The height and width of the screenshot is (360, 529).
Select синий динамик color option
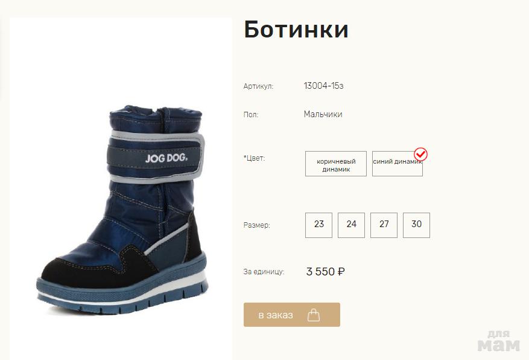click(397, 164)
